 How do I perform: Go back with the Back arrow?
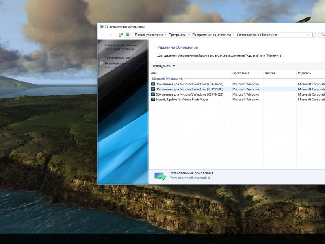click(x=102, y=35)
